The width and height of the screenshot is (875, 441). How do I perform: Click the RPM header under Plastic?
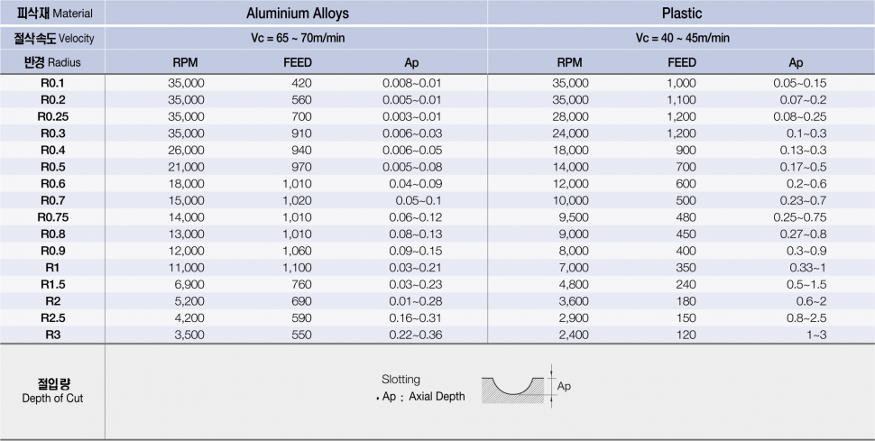click(x=569, y=63)
